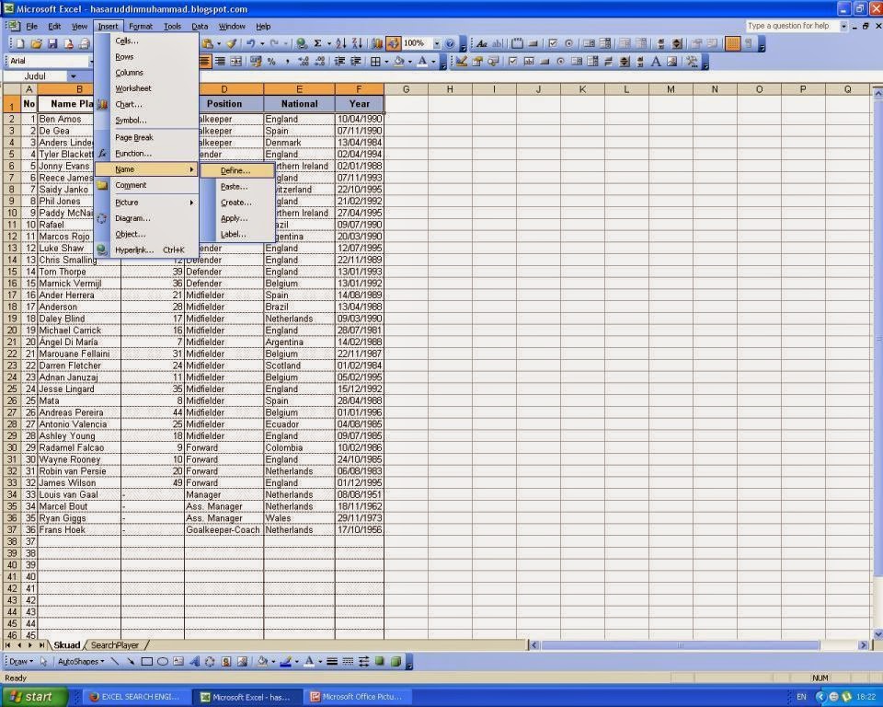Toggle Center alignment

pyautogui.click(x=205, y=62)
